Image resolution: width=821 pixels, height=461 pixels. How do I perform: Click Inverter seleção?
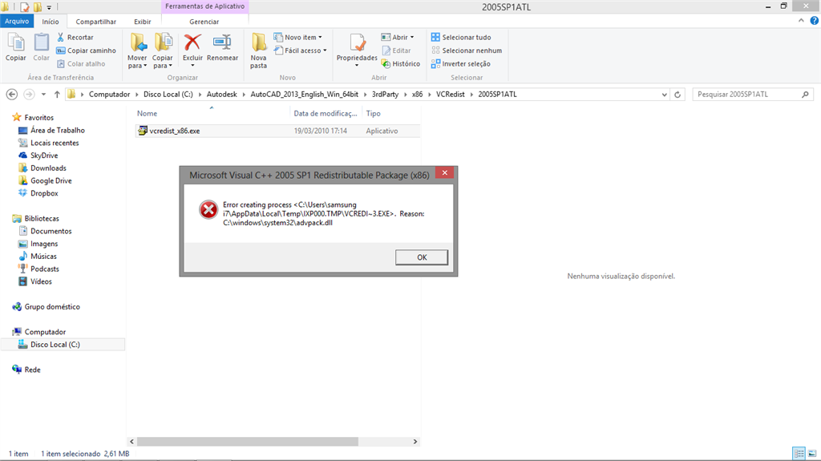(461, 63)
